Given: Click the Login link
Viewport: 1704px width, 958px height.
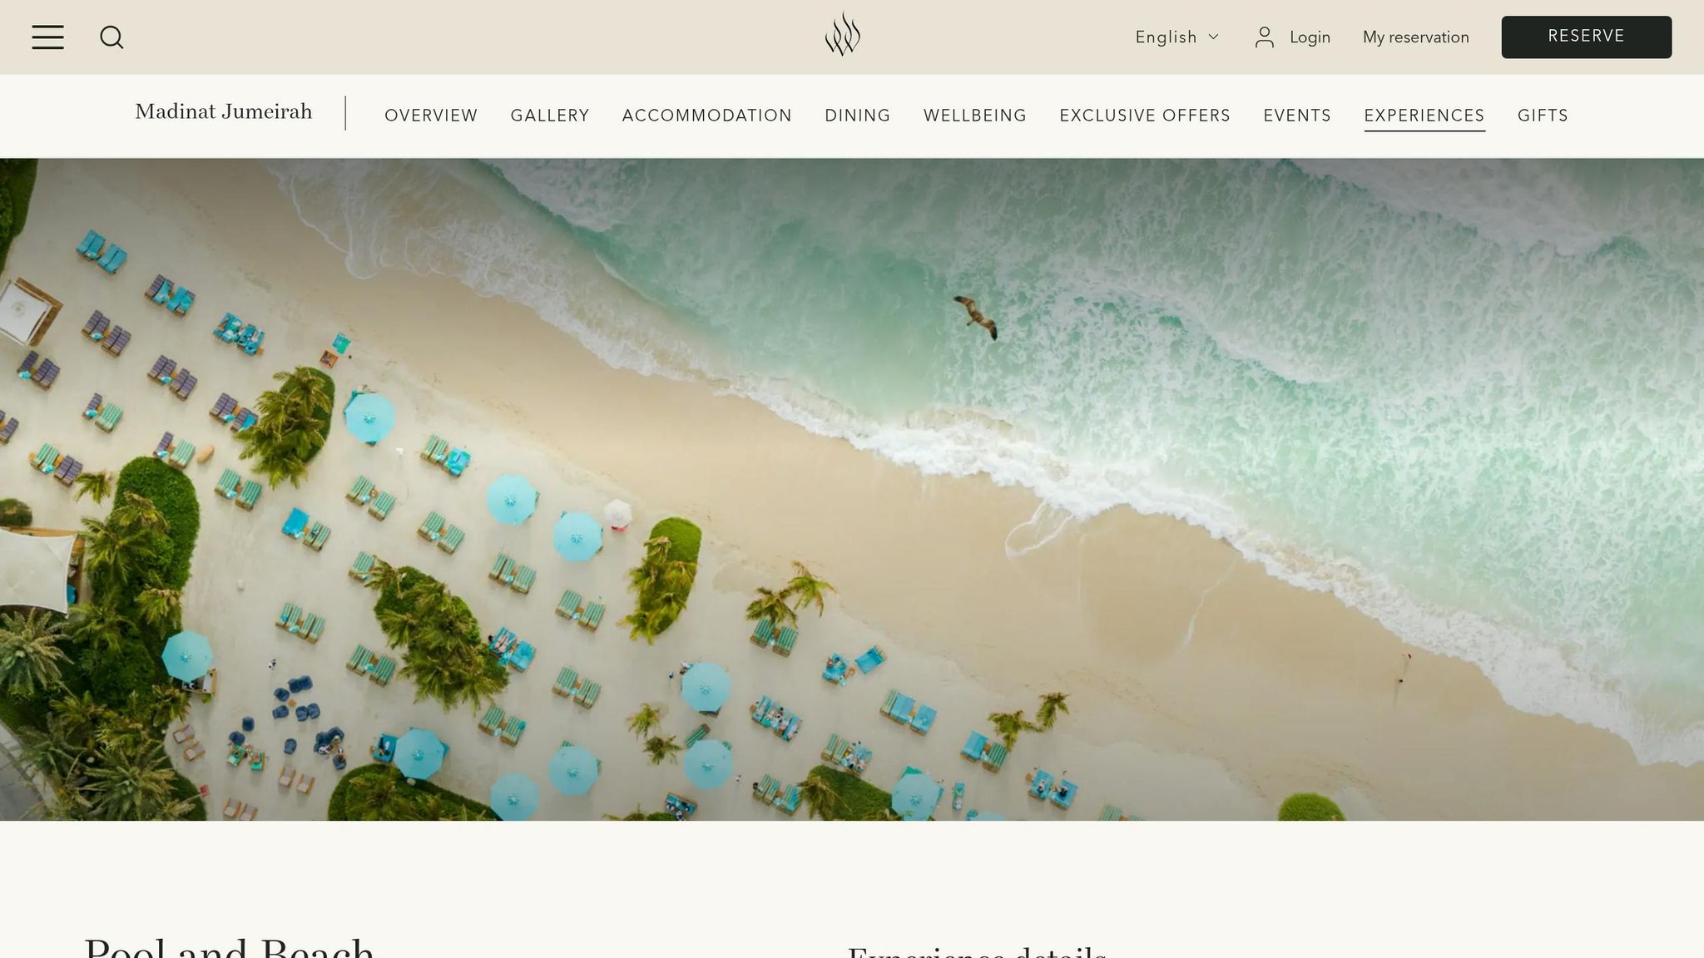Looking at the screenshot, I should click(1310, 37).
